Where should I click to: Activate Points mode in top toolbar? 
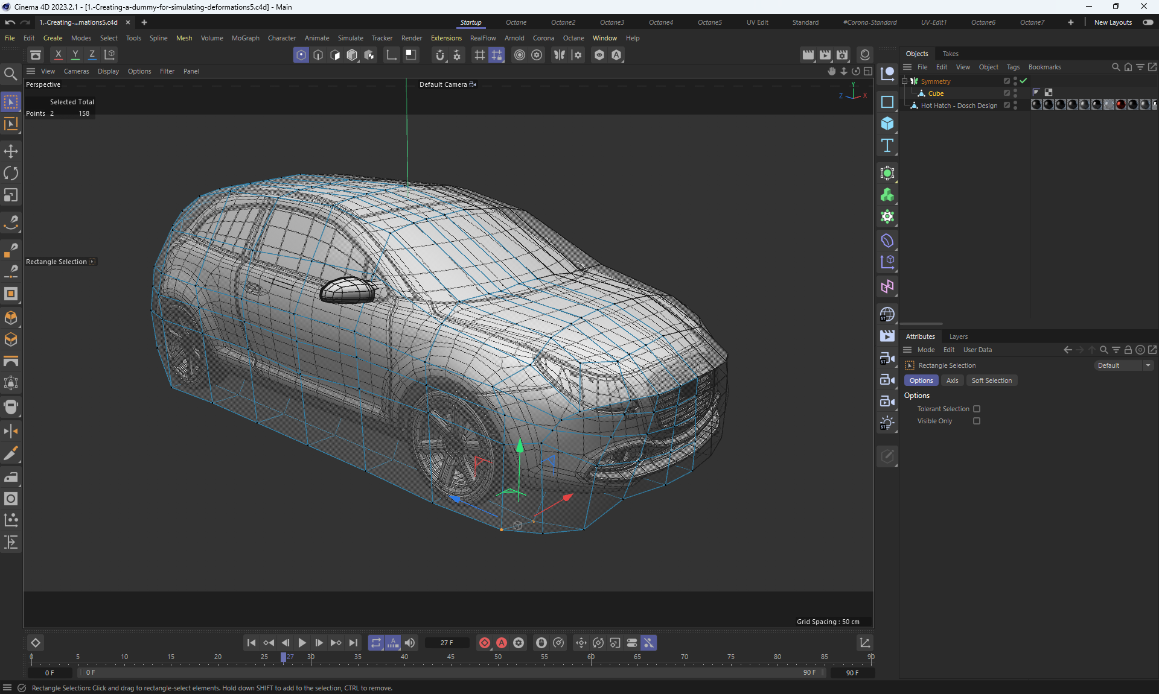coord(301,55)
